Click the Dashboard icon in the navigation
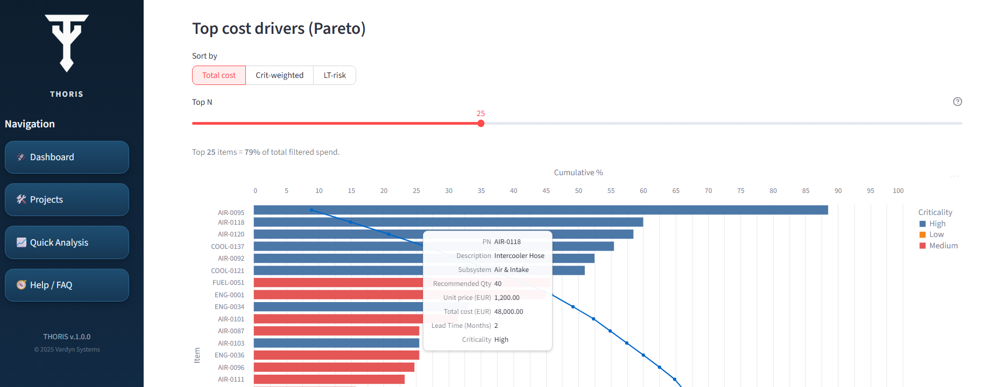The image size is (991, 387). click(22, 157)
